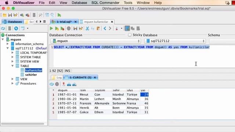Click the Cut scissors icon
235x132 pixels.
87,29
